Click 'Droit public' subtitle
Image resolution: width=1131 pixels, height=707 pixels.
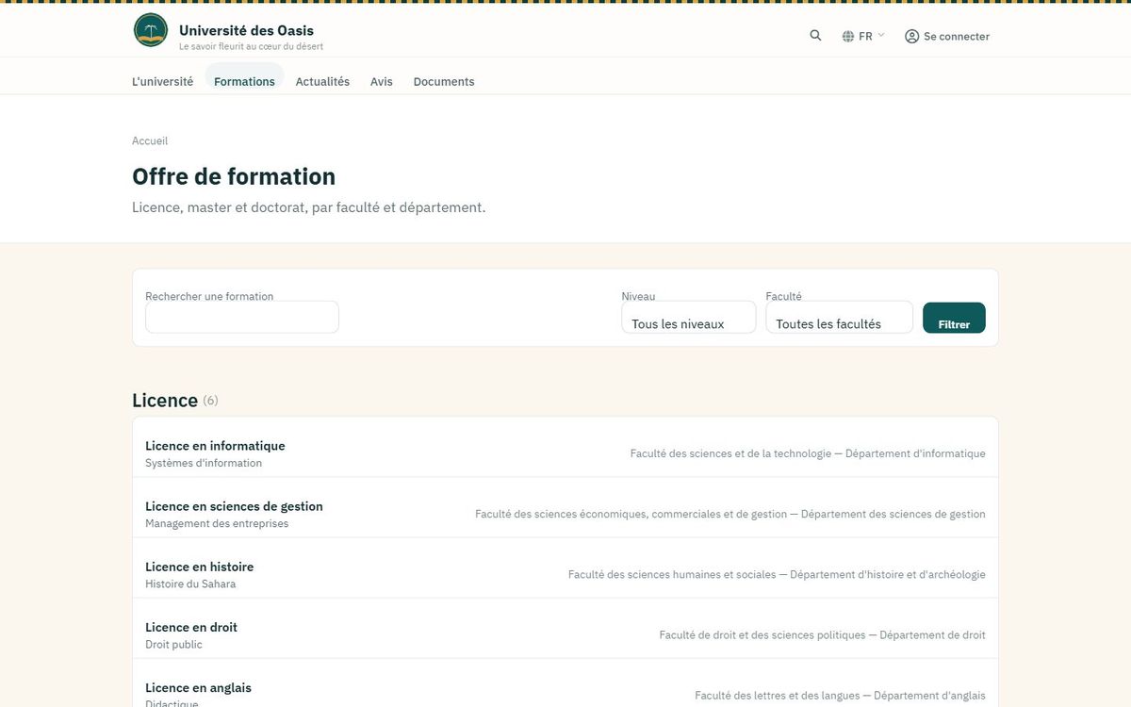[x=173, y=645]
